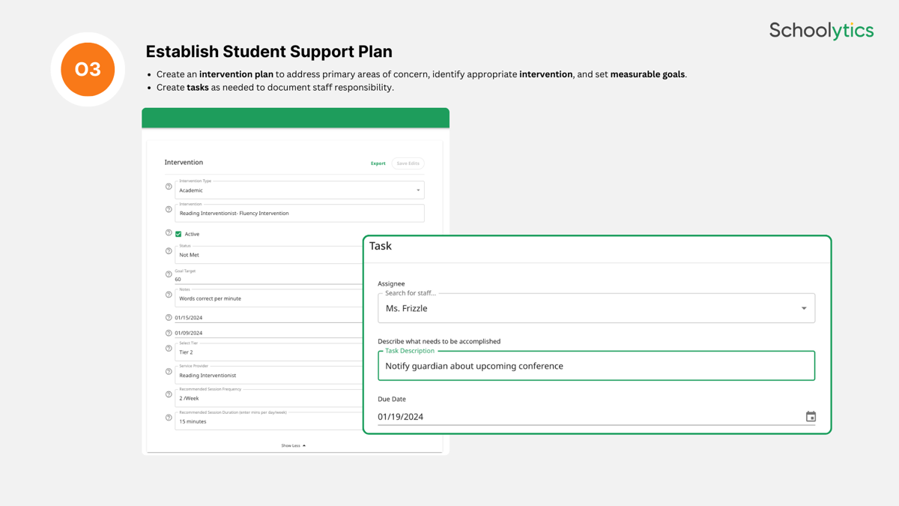
Task: Click the Schoolytics logo
Action: pos(821,31)
